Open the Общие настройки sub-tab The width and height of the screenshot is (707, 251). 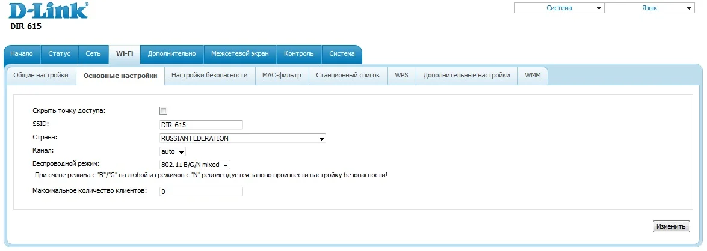[x=41, y=76]
